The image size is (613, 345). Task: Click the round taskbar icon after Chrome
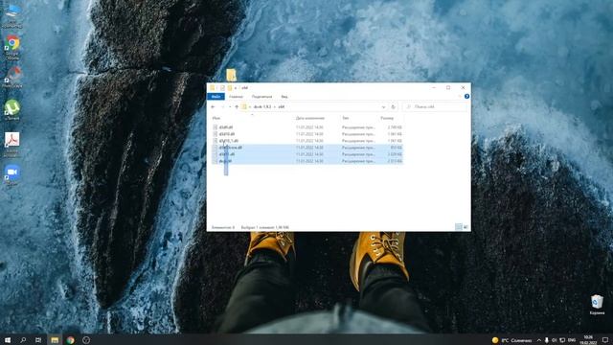86,340
